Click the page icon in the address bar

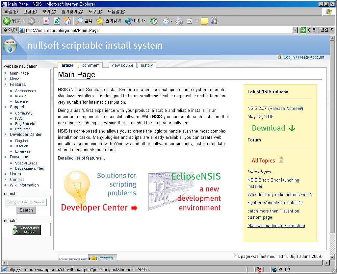pos(22,30)
